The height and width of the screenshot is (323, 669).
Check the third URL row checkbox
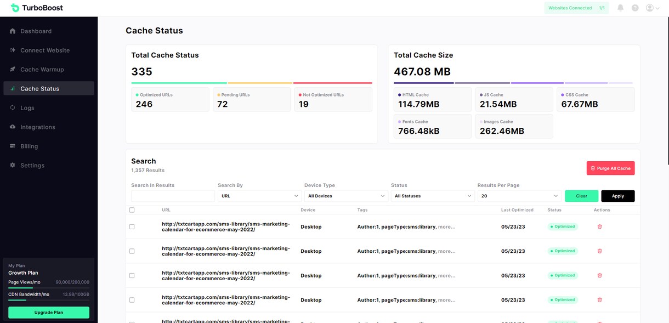coord(132,275)
